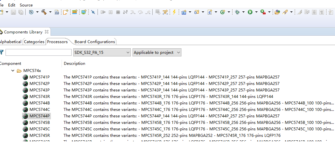Click the new source folder icon

197,12
